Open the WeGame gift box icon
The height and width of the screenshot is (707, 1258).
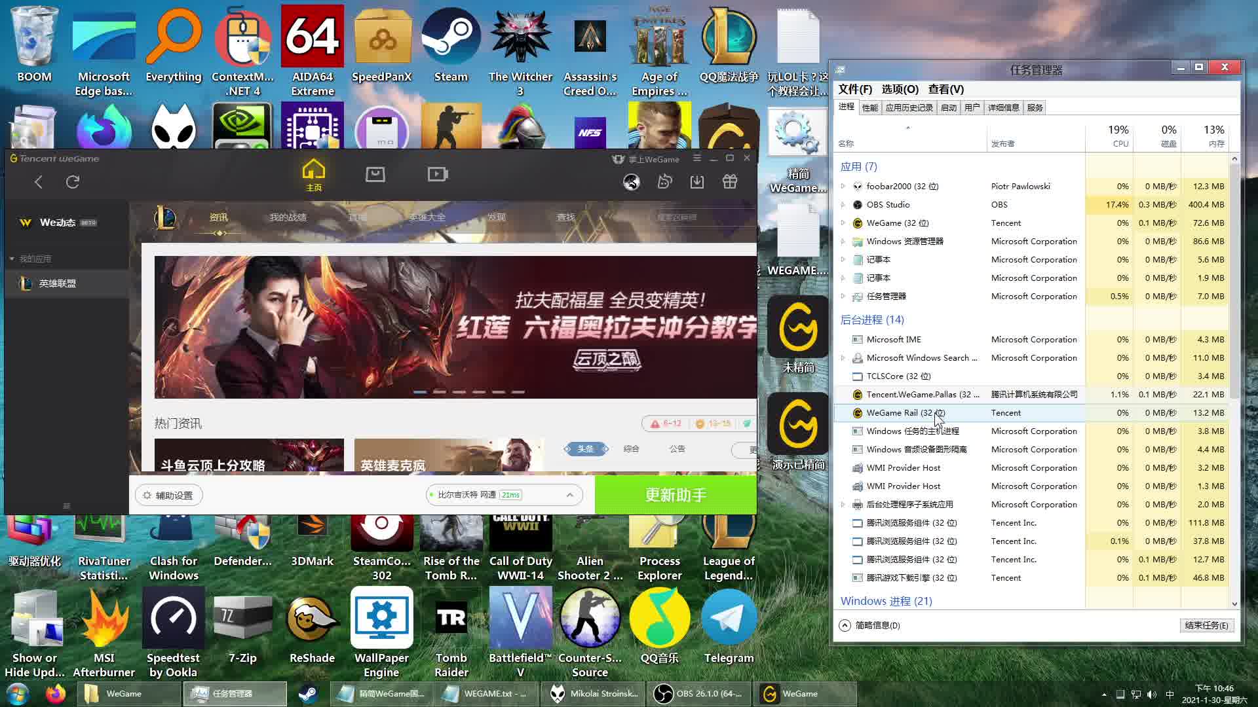[730, 182]
